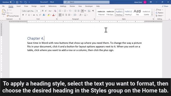Expand the Styles gallery more arrow
Screen dimensions: 171x96
[152, 15]
